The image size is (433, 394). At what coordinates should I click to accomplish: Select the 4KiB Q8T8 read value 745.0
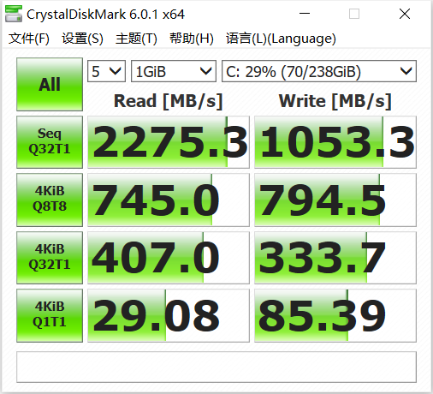(x=169, y=200)
